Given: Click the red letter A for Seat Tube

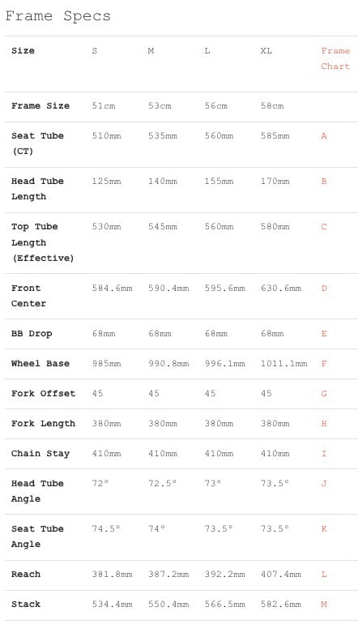Looking at the screenshot, I should [x=324, y=135].
